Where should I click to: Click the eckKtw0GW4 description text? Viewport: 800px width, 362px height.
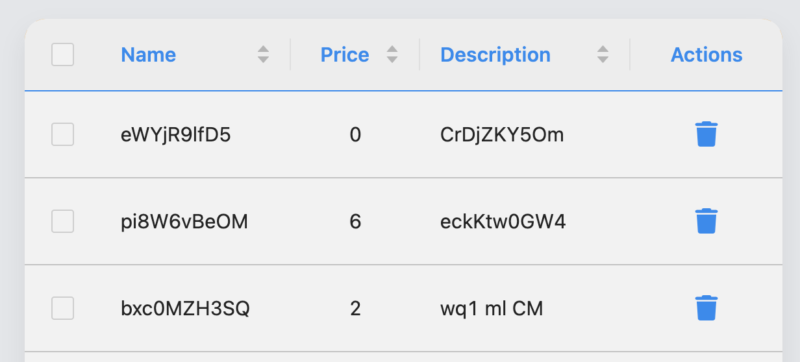coord(503,223)
